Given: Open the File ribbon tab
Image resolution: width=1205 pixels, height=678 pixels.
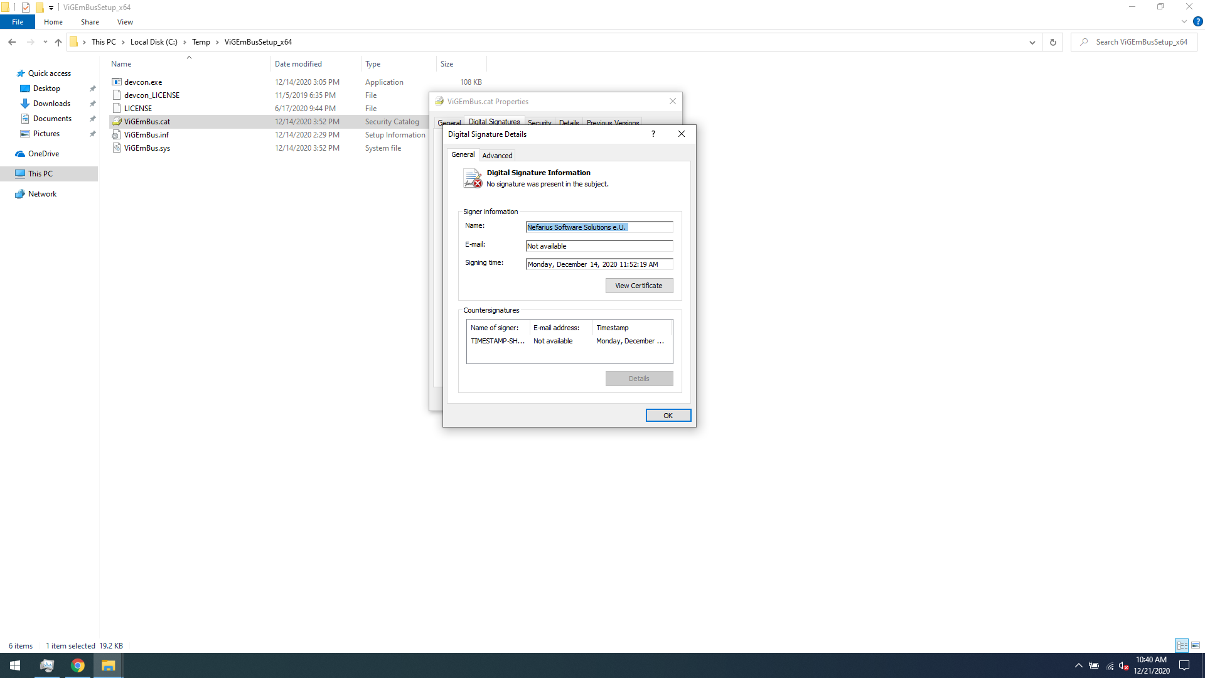Looking at the screenshot, I should pos(18,22).
